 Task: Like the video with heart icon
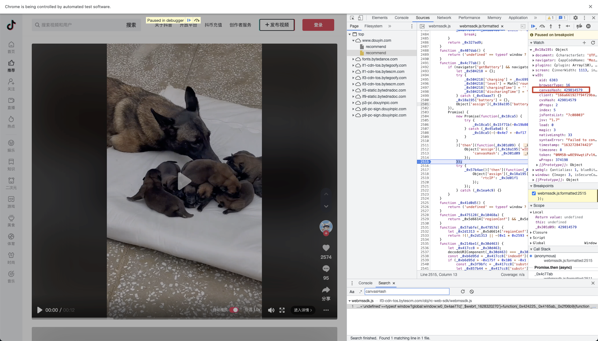[326, 248]
